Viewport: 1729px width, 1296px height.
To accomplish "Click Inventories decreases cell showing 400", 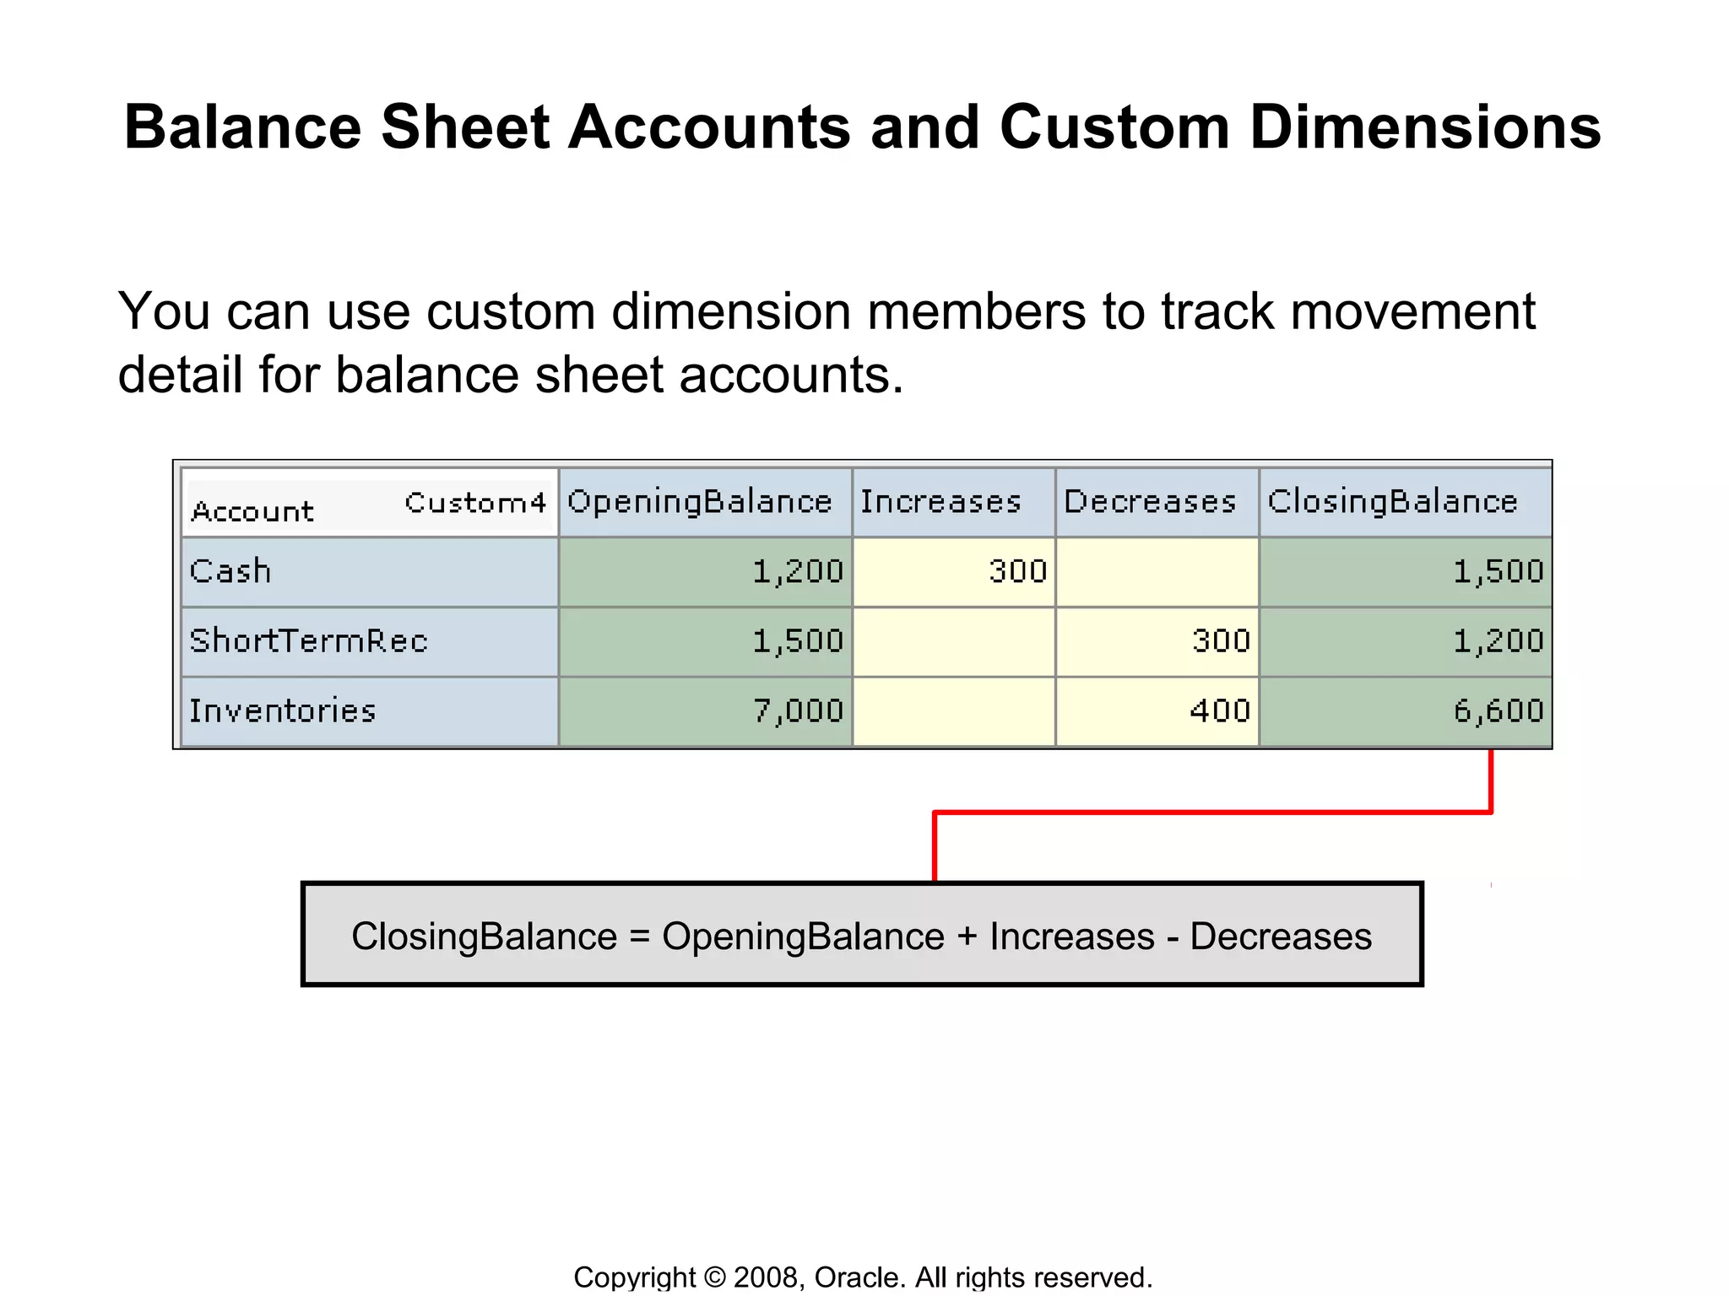I will click(1157, 711).
